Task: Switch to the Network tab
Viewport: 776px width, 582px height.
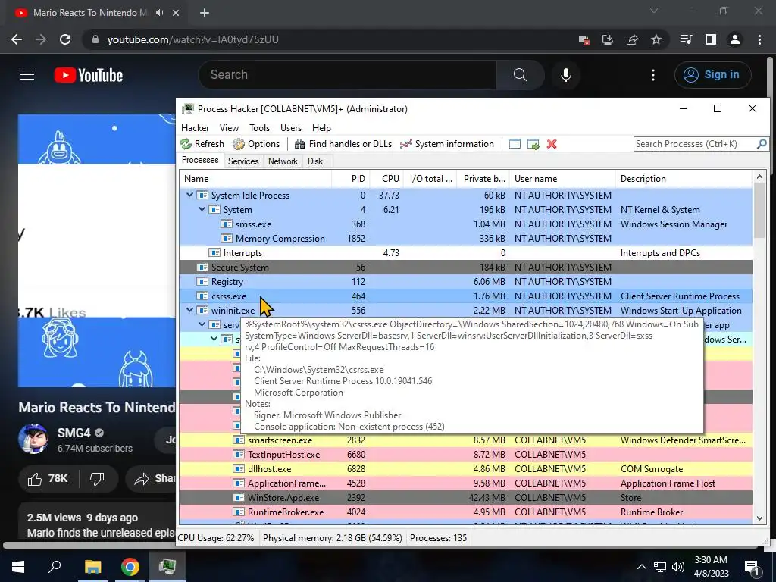Action: (x=283, y=161)
